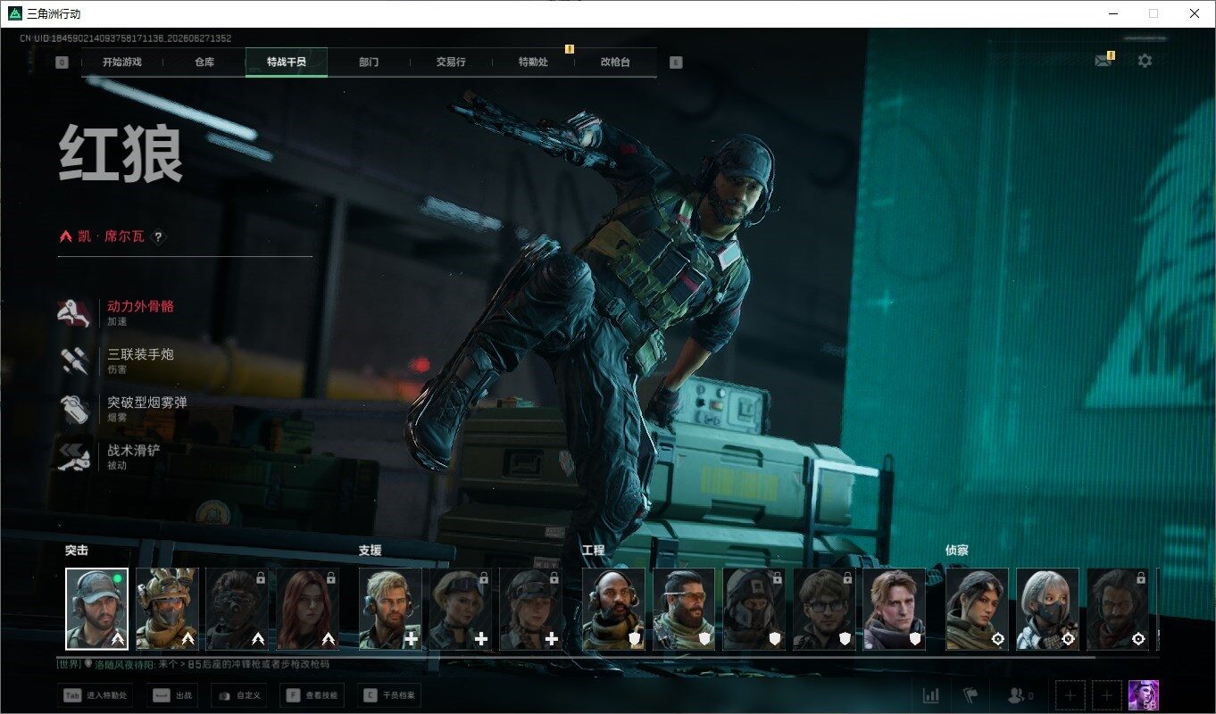Select the dark-haired female recon operator

978,609
